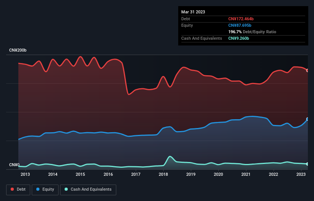This screenshot has width=314, height=201.
Task: Click the Cash data point at Mar 2023
Action: (x=307, y=164)
